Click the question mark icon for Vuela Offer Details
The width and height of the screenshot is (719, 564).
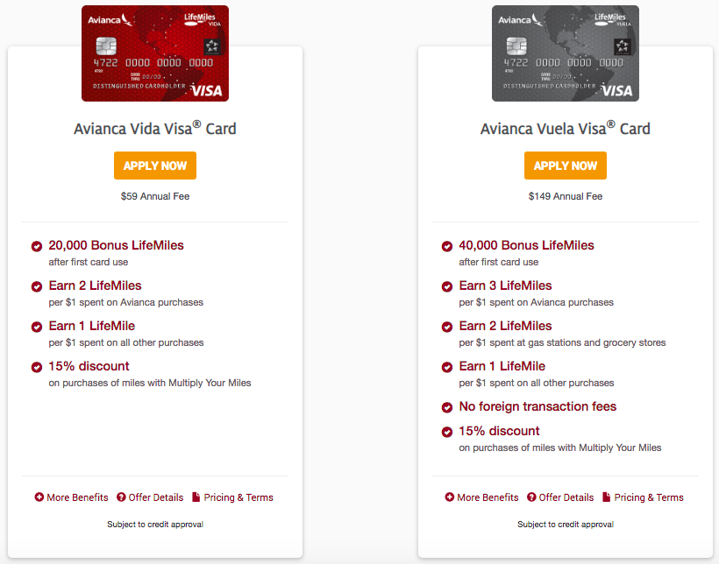coord(531,497)
